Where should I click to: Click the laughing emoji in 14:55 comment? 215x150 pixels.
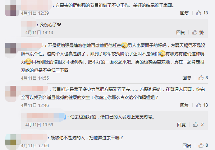pyautogui.click(x=28, y=62)
